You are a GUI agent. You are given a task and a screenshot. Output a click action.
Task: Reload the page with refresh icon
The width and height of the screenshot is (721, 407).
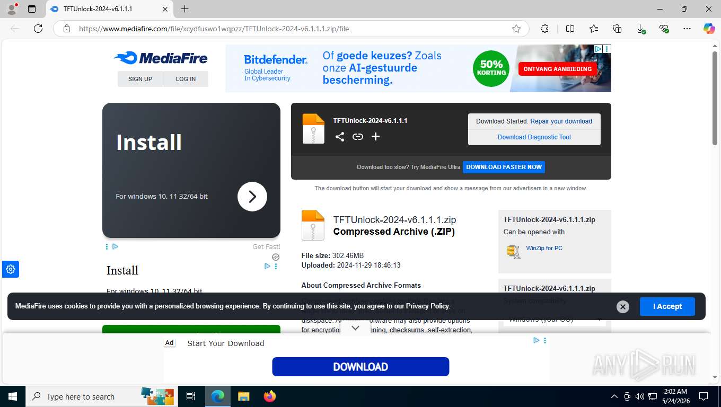(x=38, y=29)
